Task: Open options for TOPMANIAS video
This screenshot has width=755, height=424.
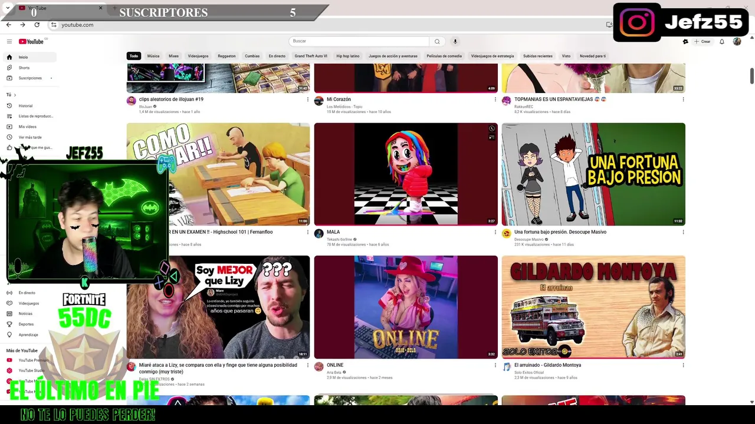Action: click(x=683, y=100)
